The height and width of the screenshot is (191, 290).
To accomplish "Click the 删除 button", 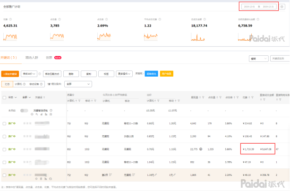I will (71, 74).
